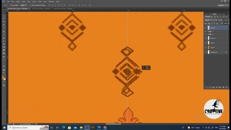Select the Zoom tool
The height and width of the screenshot is (130, 231).
pyautogui.click(x=4, y=73)
